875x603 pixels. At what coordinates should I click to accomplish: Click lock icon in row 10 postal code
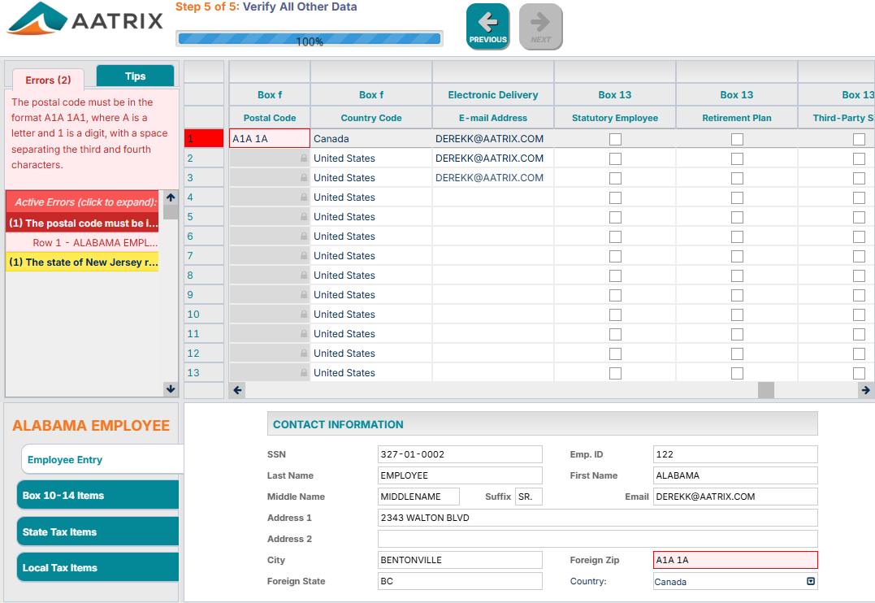304,315
